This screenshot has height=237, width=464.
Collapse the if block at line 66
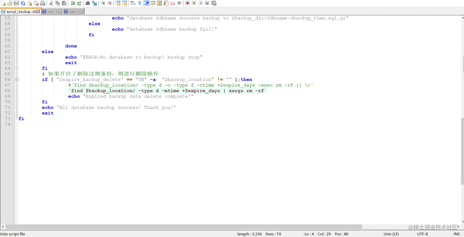click(17, 79)
